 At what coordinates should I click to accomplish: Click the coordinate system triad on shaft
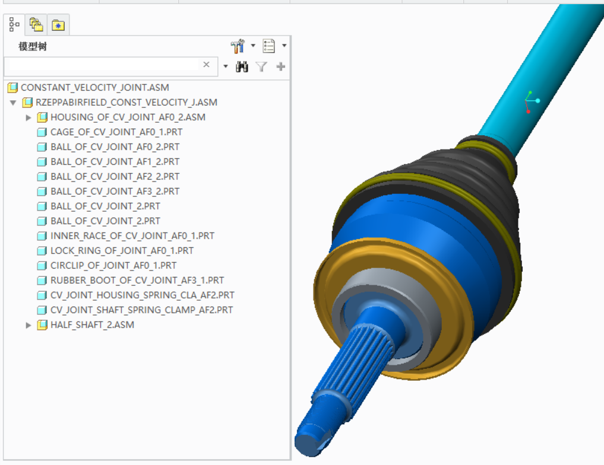click(x=531, y=102)
